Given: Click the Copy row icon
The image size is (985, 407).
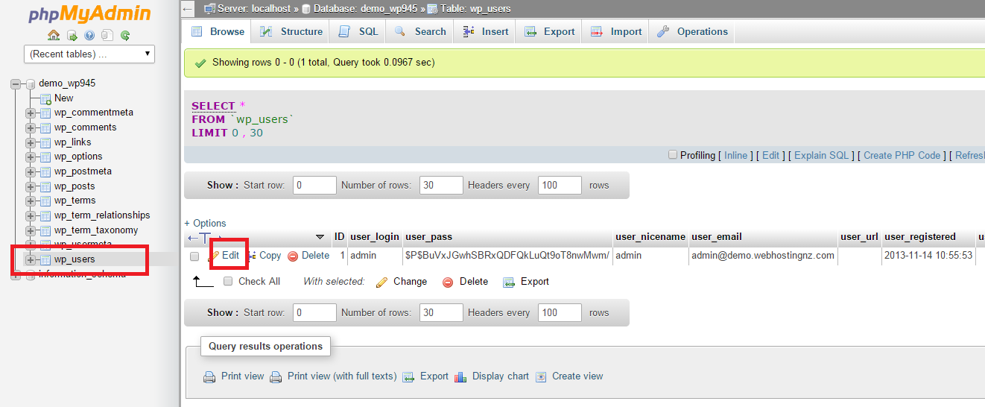Looking at the screenshot, I should 252,256.
